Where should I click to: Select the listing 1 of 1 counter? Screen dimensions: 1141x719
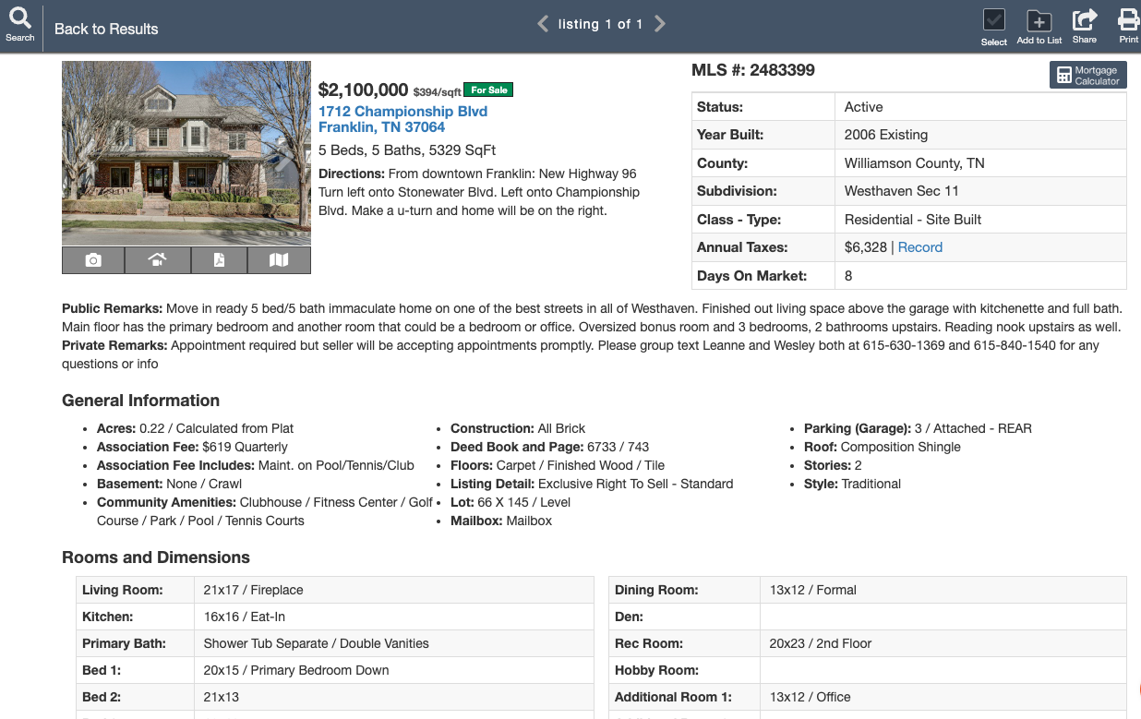click(601, 24)
